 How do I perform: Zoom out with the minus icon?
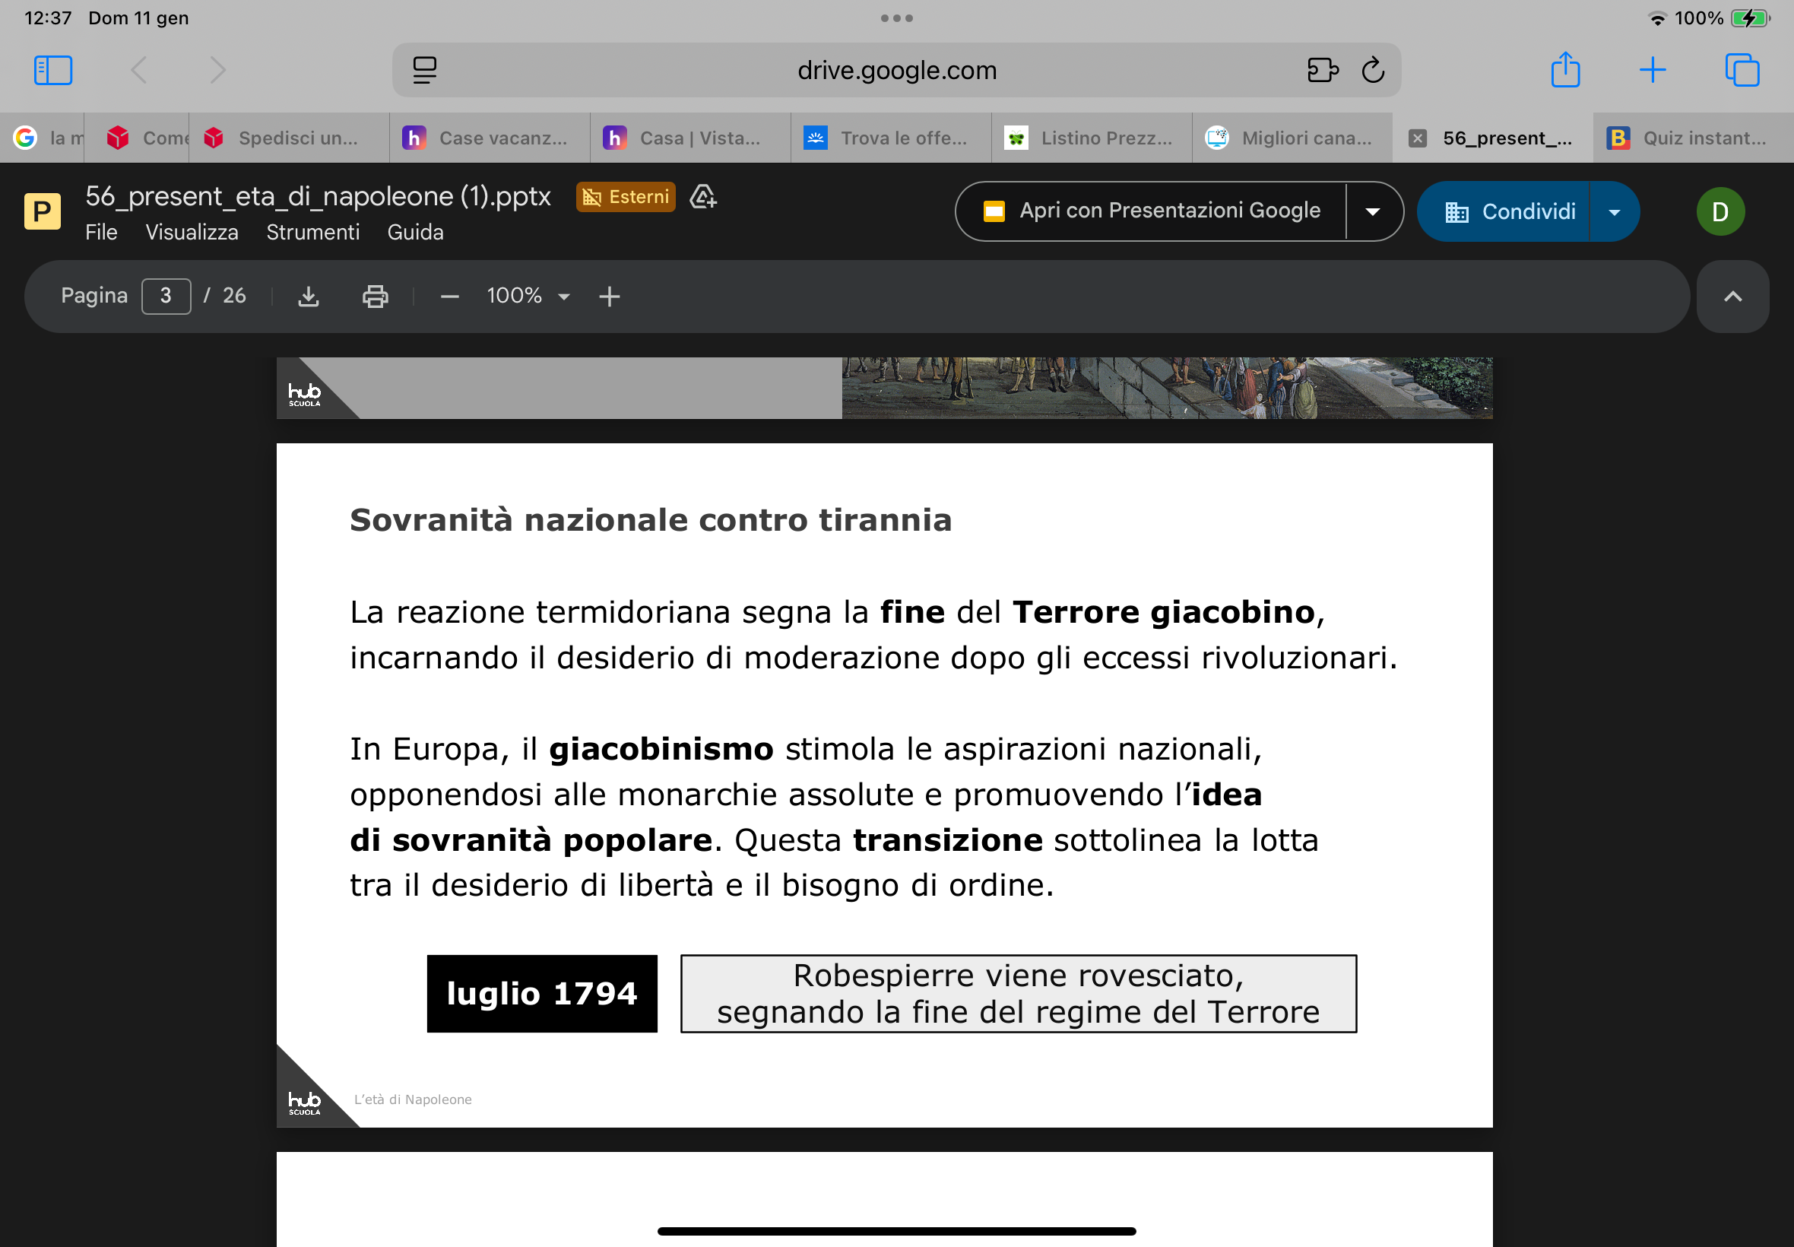coord(449,296)
